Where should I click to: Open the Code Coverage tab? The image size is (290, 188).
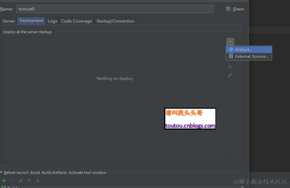coord(76,21)
